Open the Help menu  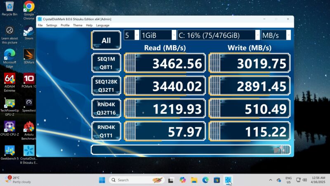click(89, 25)
